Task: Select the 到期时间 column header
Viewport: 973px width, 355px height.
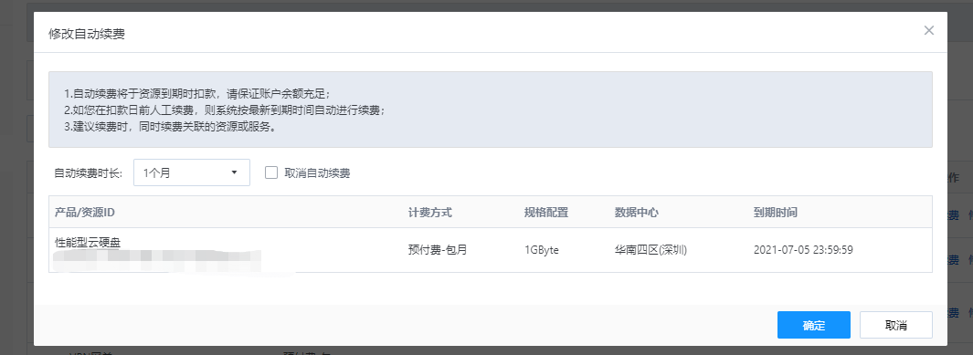Action: pyautogui.click(x=776, y=213)
